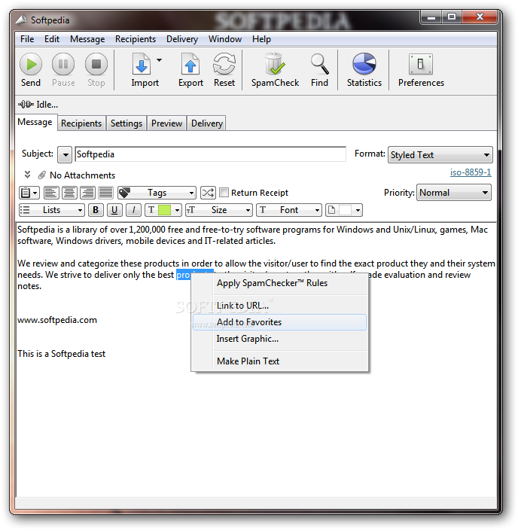This screenshot has height=530, width=518.
Task: Open the Lists dropdown
Action: point(52,210)
